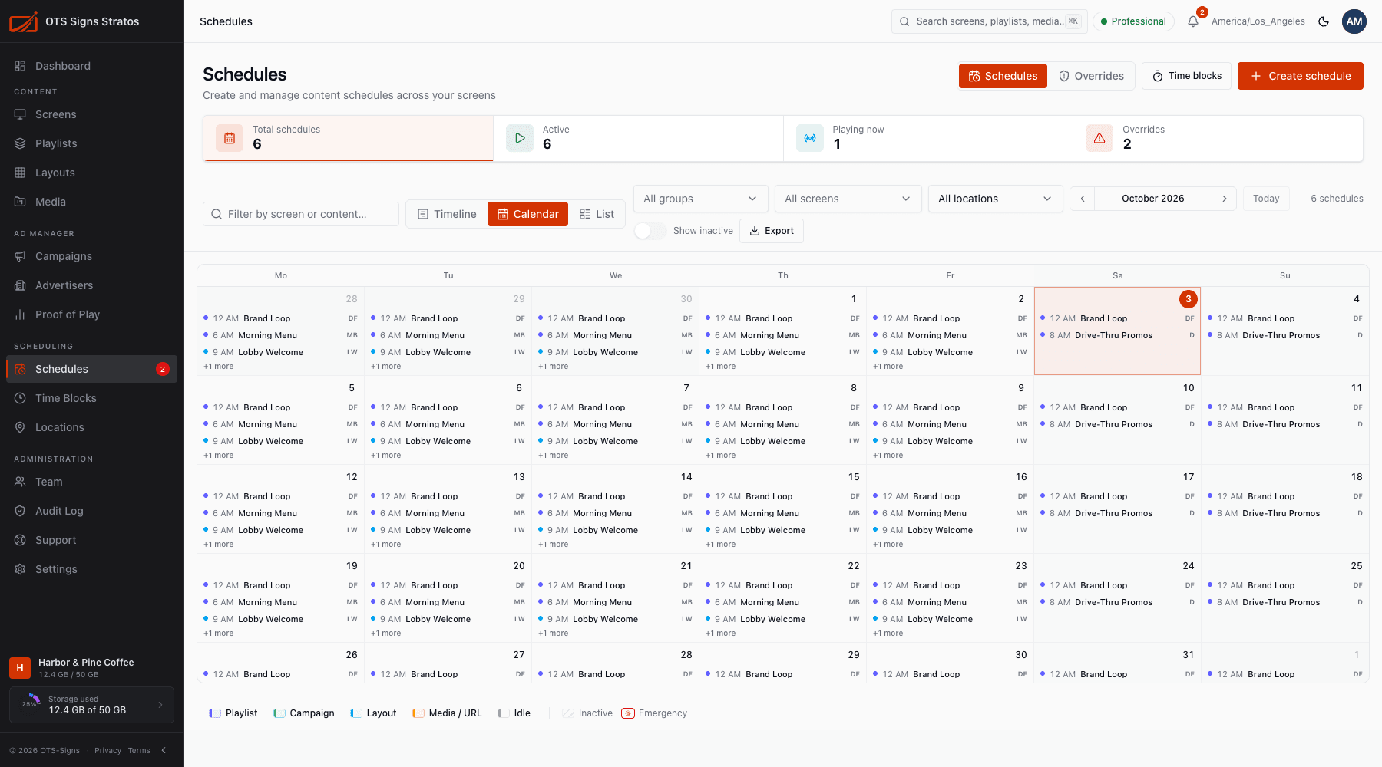Image resolution: width=1382 pixels, height=767 pixels.
Task: Toggle dark mode moon icon
Action: [1324, 21]
